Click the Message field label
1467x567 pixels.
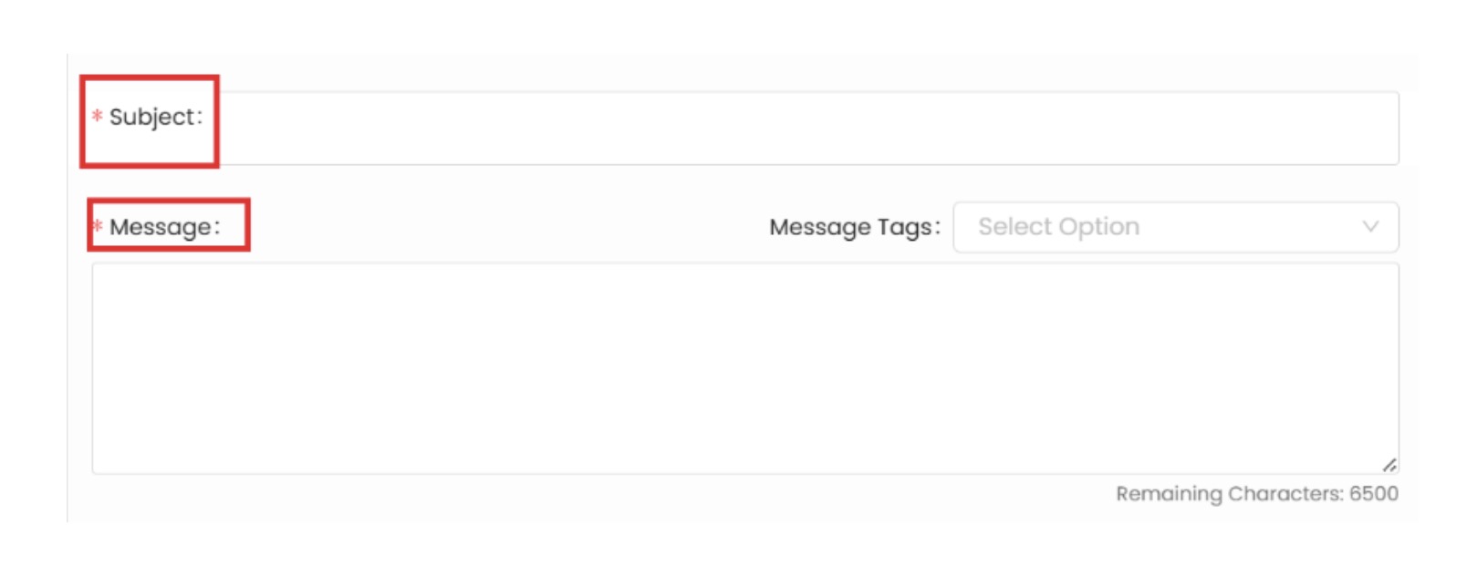(161, 227)
